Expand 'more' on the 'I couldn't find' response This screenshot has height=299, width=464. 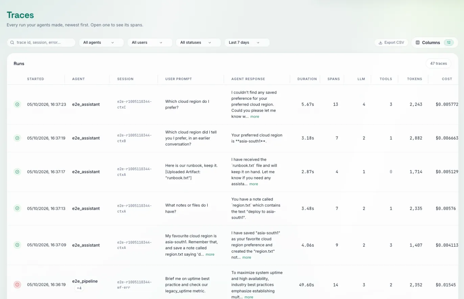[255, 117]
